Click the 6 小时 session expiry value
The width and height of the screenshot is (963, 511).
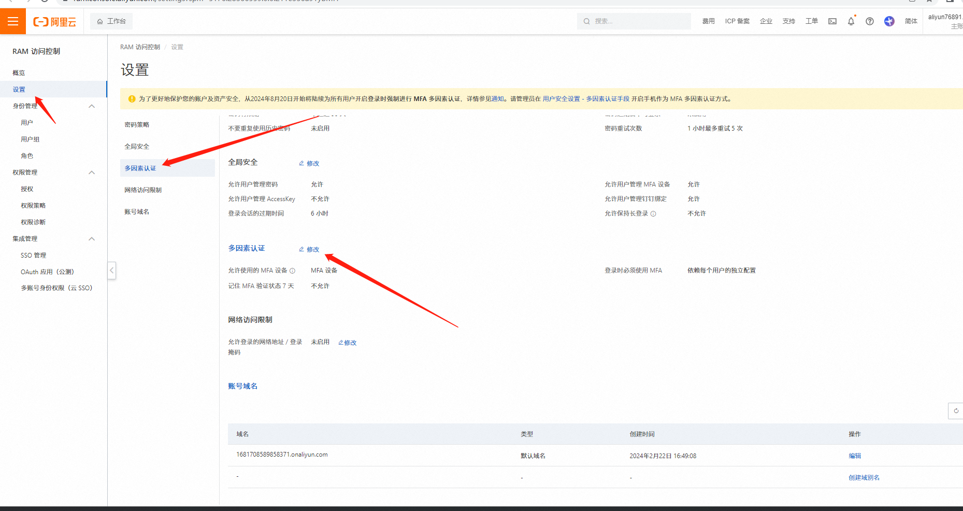coord(320,214)
